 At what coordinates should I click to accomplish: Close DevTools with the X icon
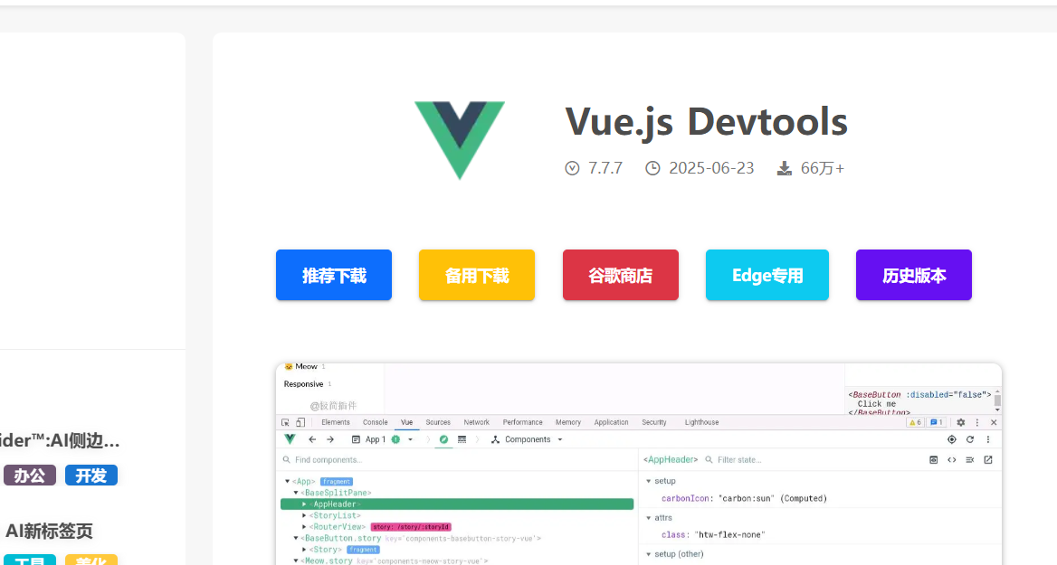pyautogui.click(x=994, y=422)
